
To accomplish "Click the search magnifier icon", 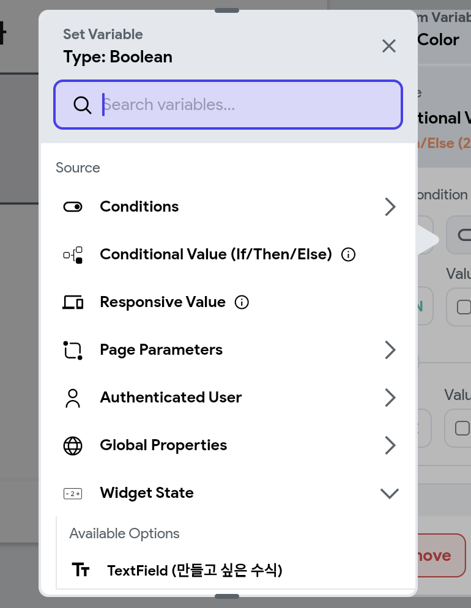I will click(x=82, y=105).
